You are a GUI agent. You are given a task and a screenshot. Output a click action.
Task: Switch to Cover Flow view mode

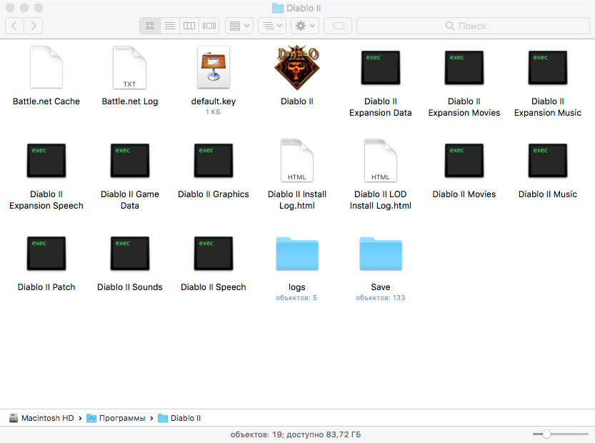209,26
